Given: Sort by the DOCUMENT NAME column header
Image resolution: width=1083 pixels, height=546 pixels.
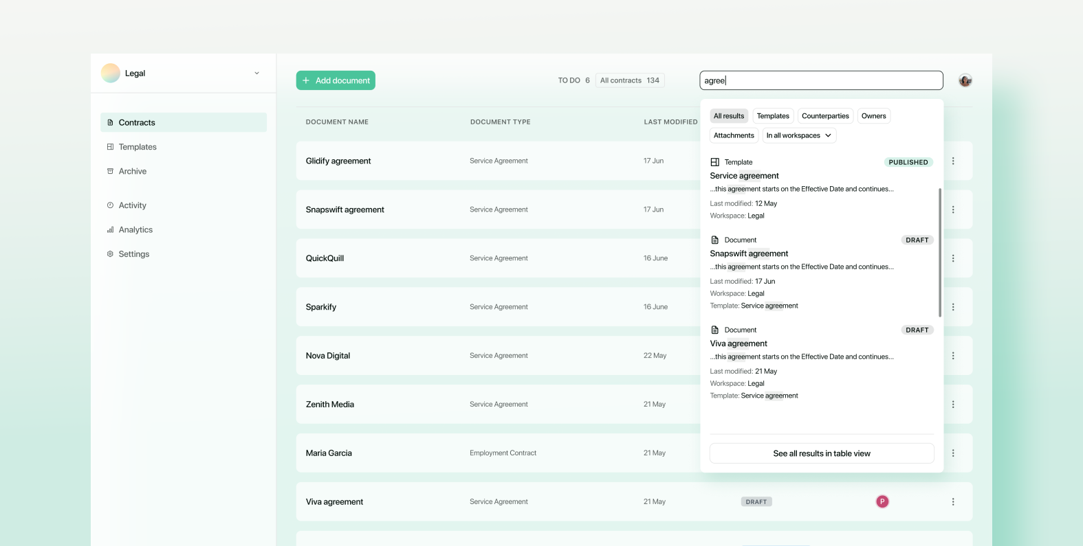Looking at the screenshot, I should [337, 122].
